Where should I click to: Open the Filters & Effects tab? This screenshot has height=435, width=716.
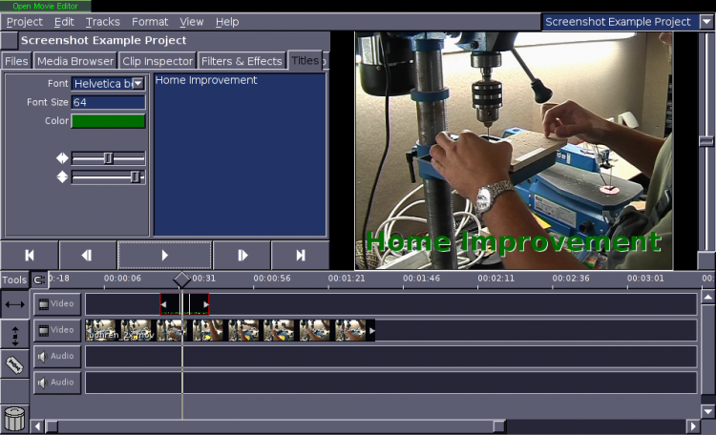(x=242, y=61)
